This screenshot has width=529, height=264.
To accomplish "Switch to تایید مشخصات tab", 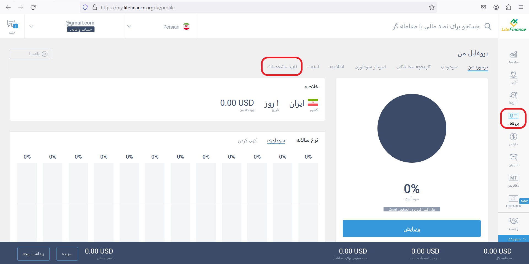I will pos(282,67).
